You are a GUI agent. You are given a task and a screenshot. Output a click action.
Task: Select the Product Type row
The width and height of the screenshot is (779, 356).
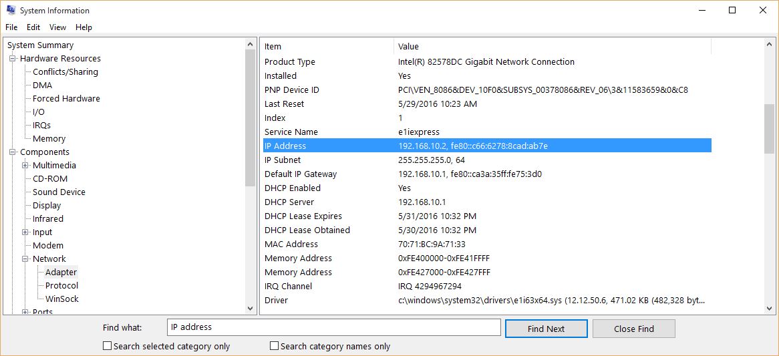click(x=487, y=62)
